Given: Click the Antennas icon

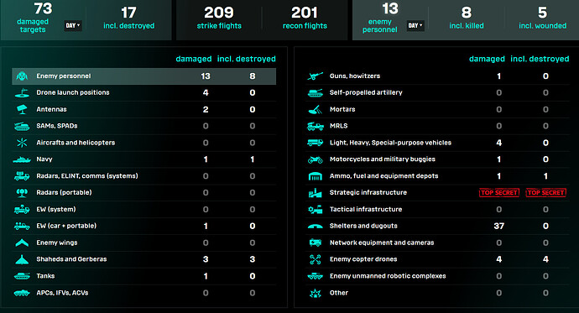Looking at the screenshot, I should (22, 109).
